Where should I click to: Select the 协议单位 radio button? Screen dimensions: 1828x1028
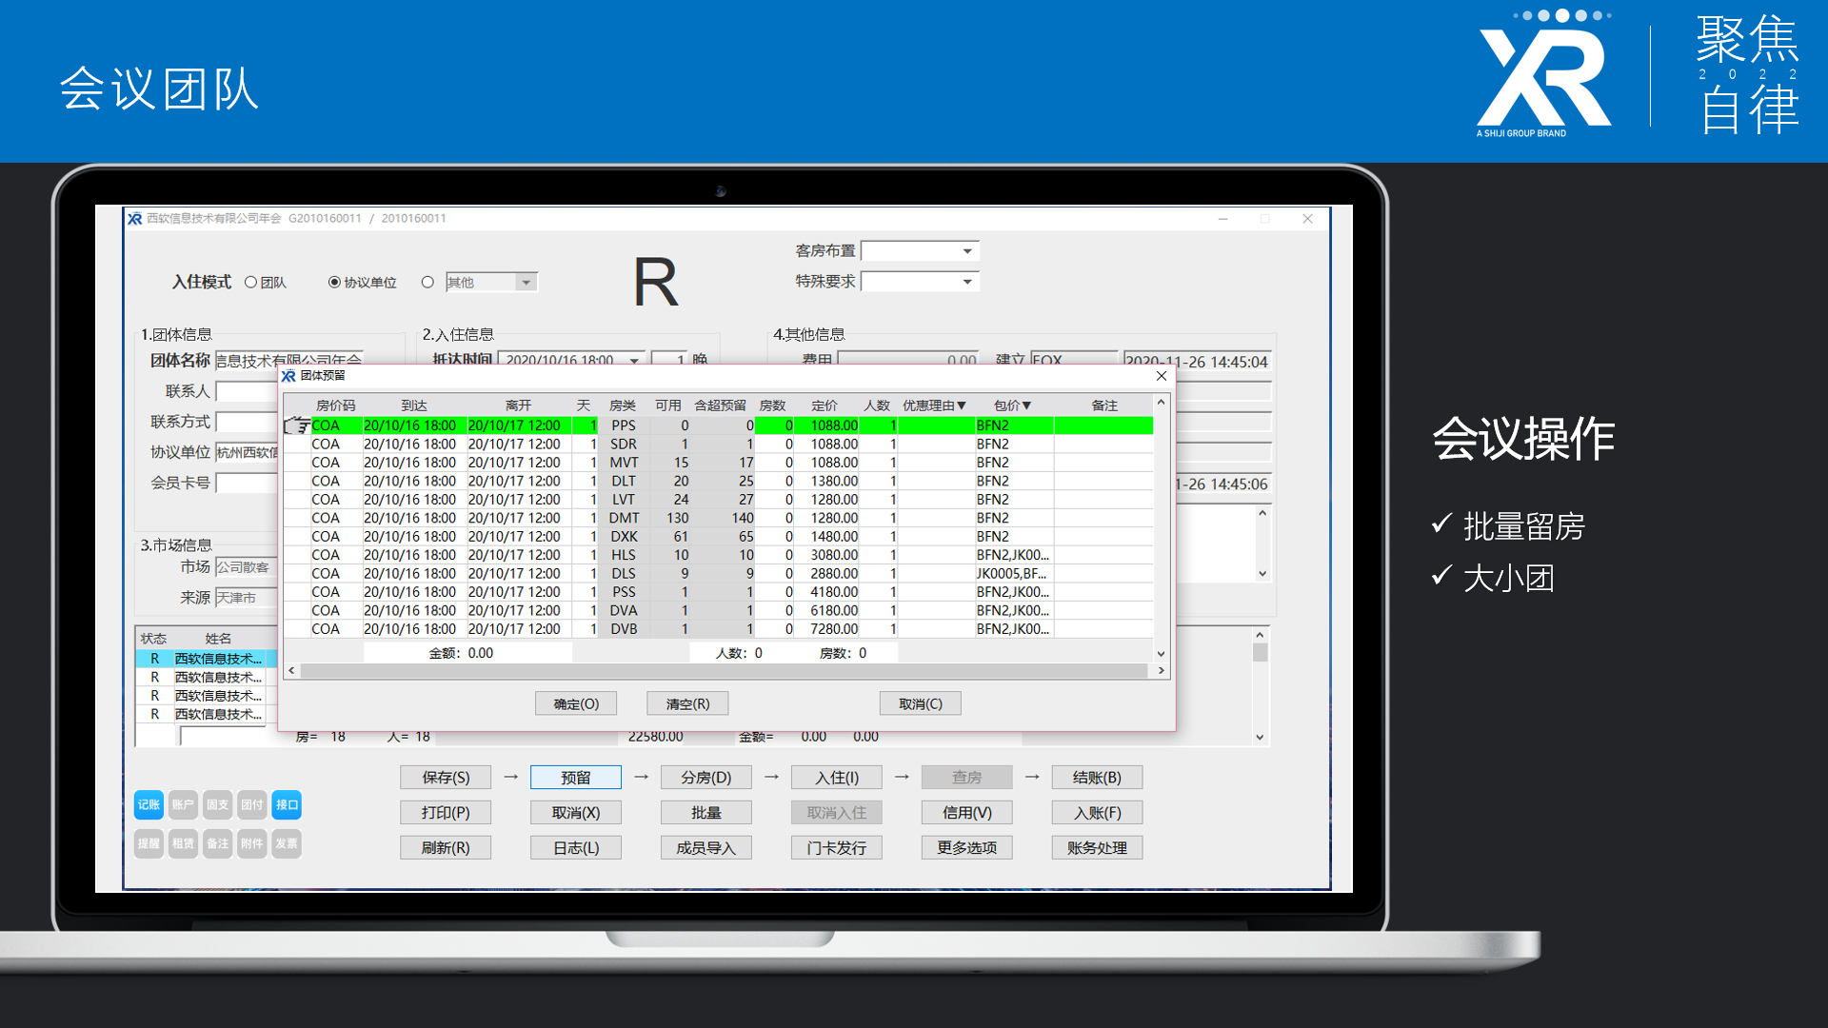point(334,283)
